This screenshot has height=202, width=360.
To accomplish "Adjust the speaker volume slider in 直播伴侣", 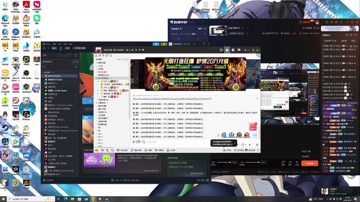I will (x=252, y=162).
